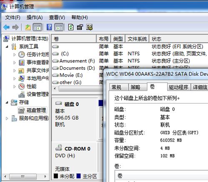Click the Up one level folder icon
The image size is (208, 182).
tap(28, 27)
